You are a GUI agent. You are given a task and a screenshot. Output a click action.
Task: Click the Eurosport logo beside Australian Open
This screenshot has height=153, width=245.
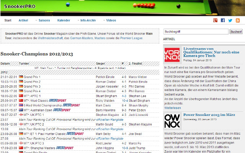(62, 110)
